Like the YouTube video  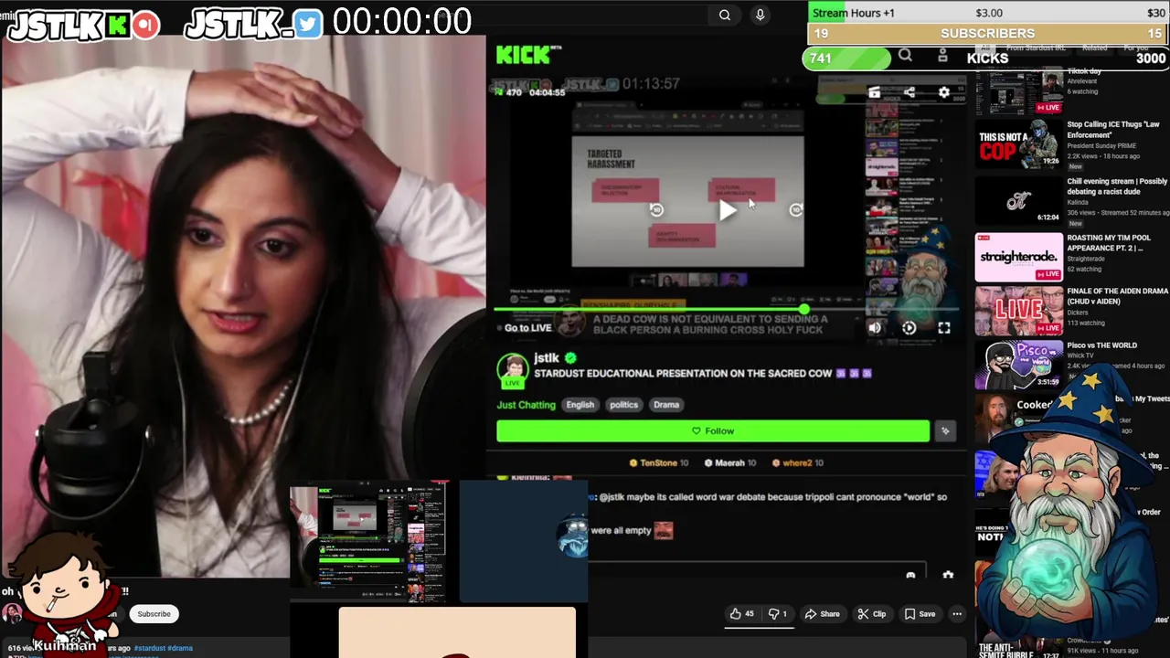(741, 614)
